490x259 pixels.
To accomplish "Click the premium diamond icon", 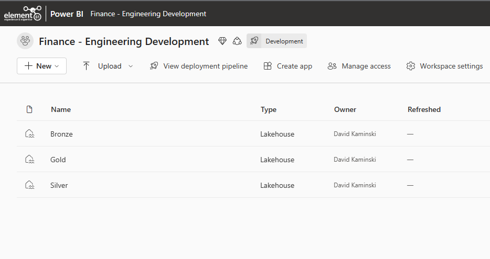I will (222, 41).
